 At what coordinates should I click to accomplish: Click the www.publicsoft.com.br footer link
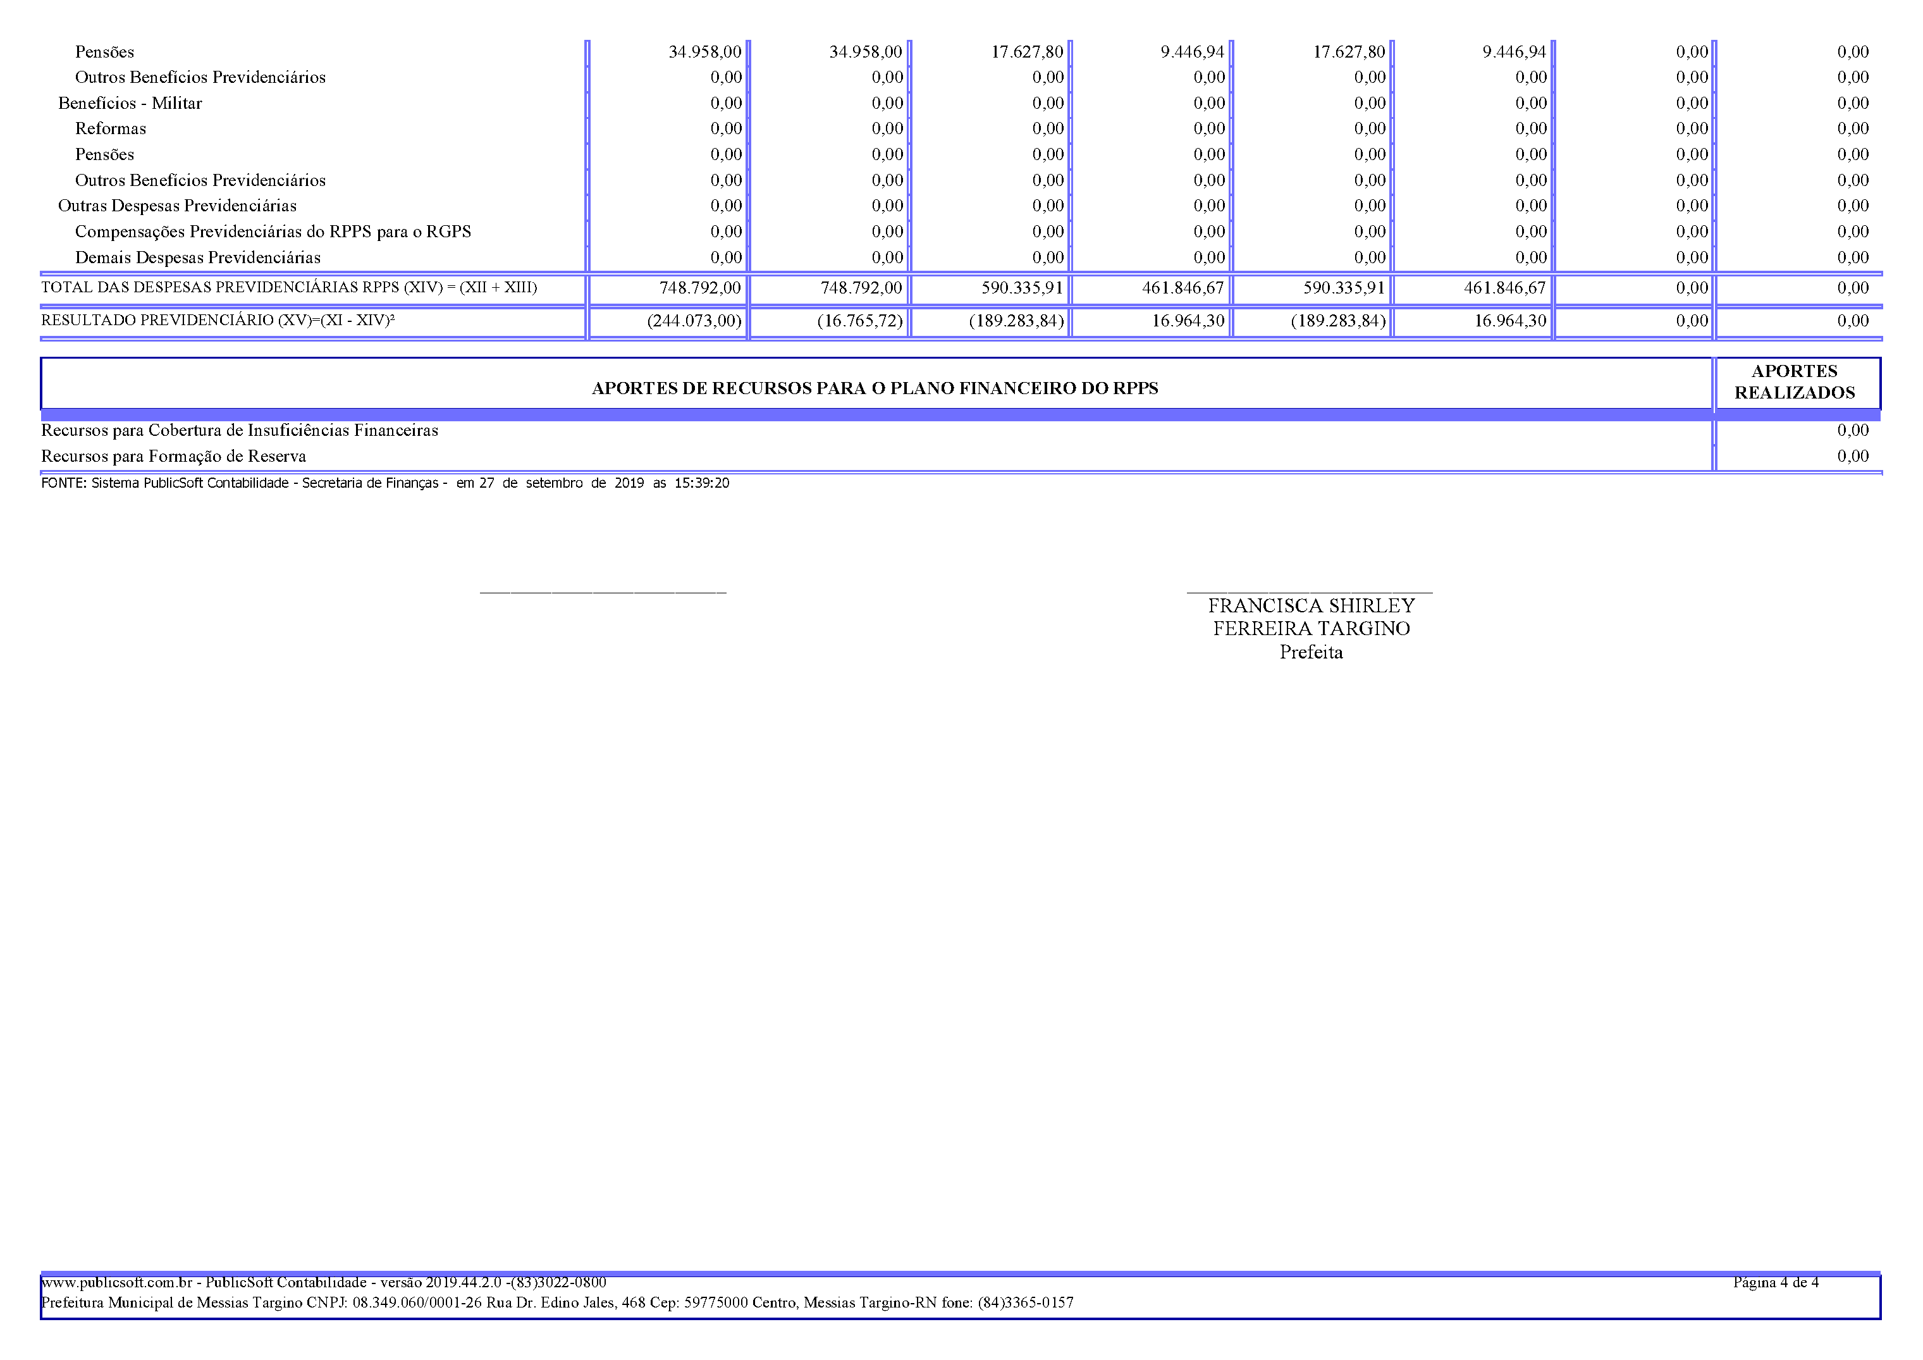coord(116,1282)
